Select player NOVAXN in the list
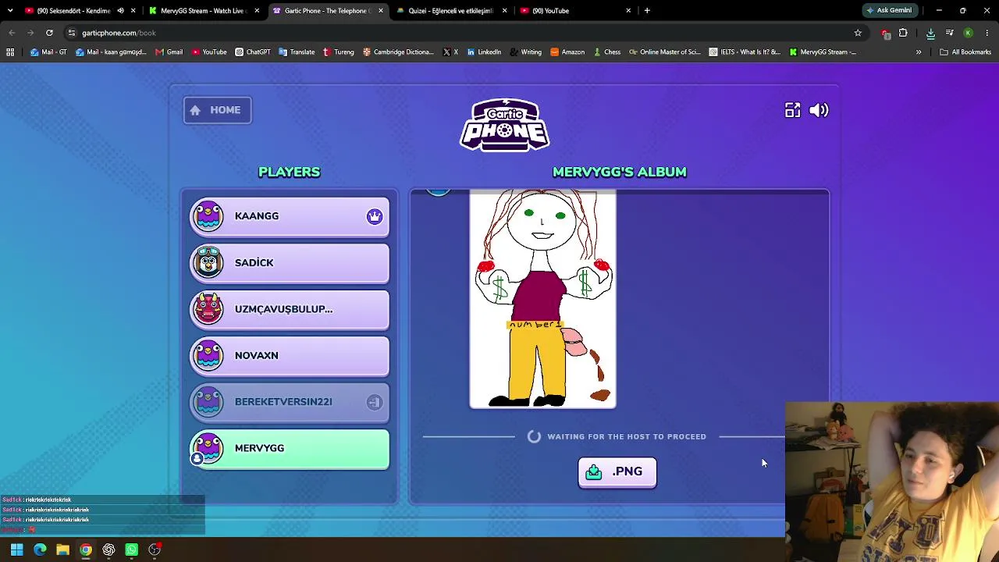The image size is (999, 562). [290, 356]
